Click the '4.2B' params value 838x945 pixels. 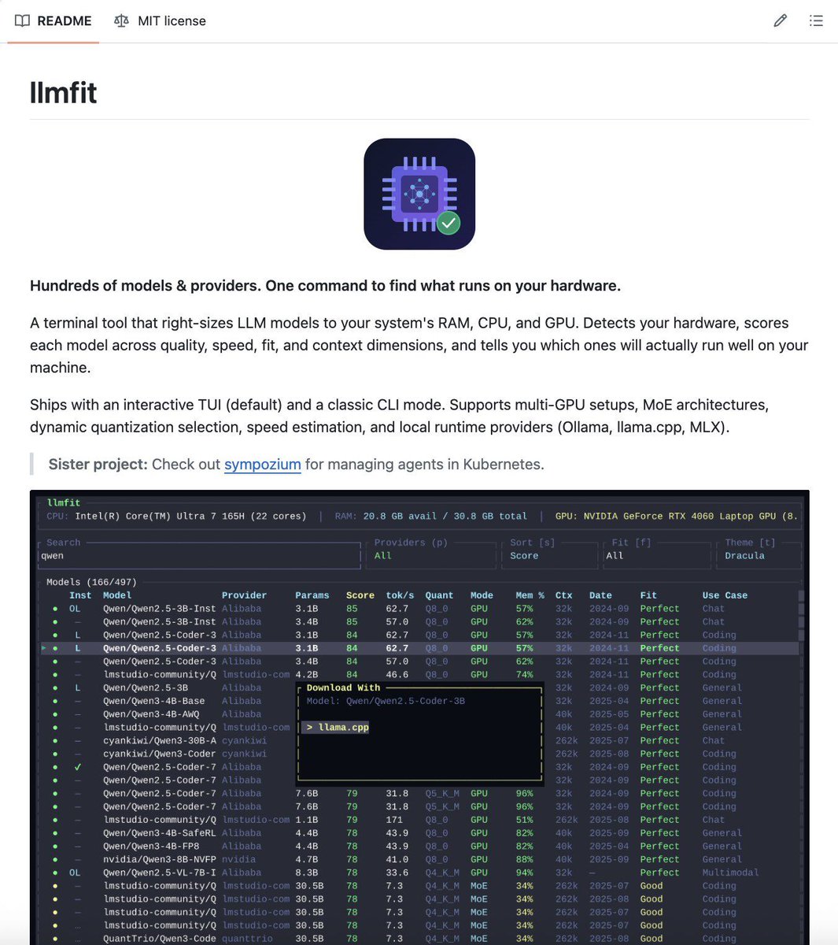pyautogui.click(x=307, y=674)
